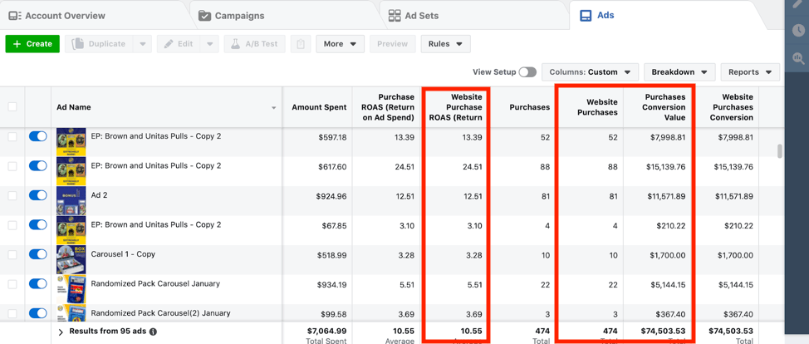Image resolution: width=809 pixels, height=344 pixels.
Task: Open the Breakdown dropdown
Action: tap(679, 72)
